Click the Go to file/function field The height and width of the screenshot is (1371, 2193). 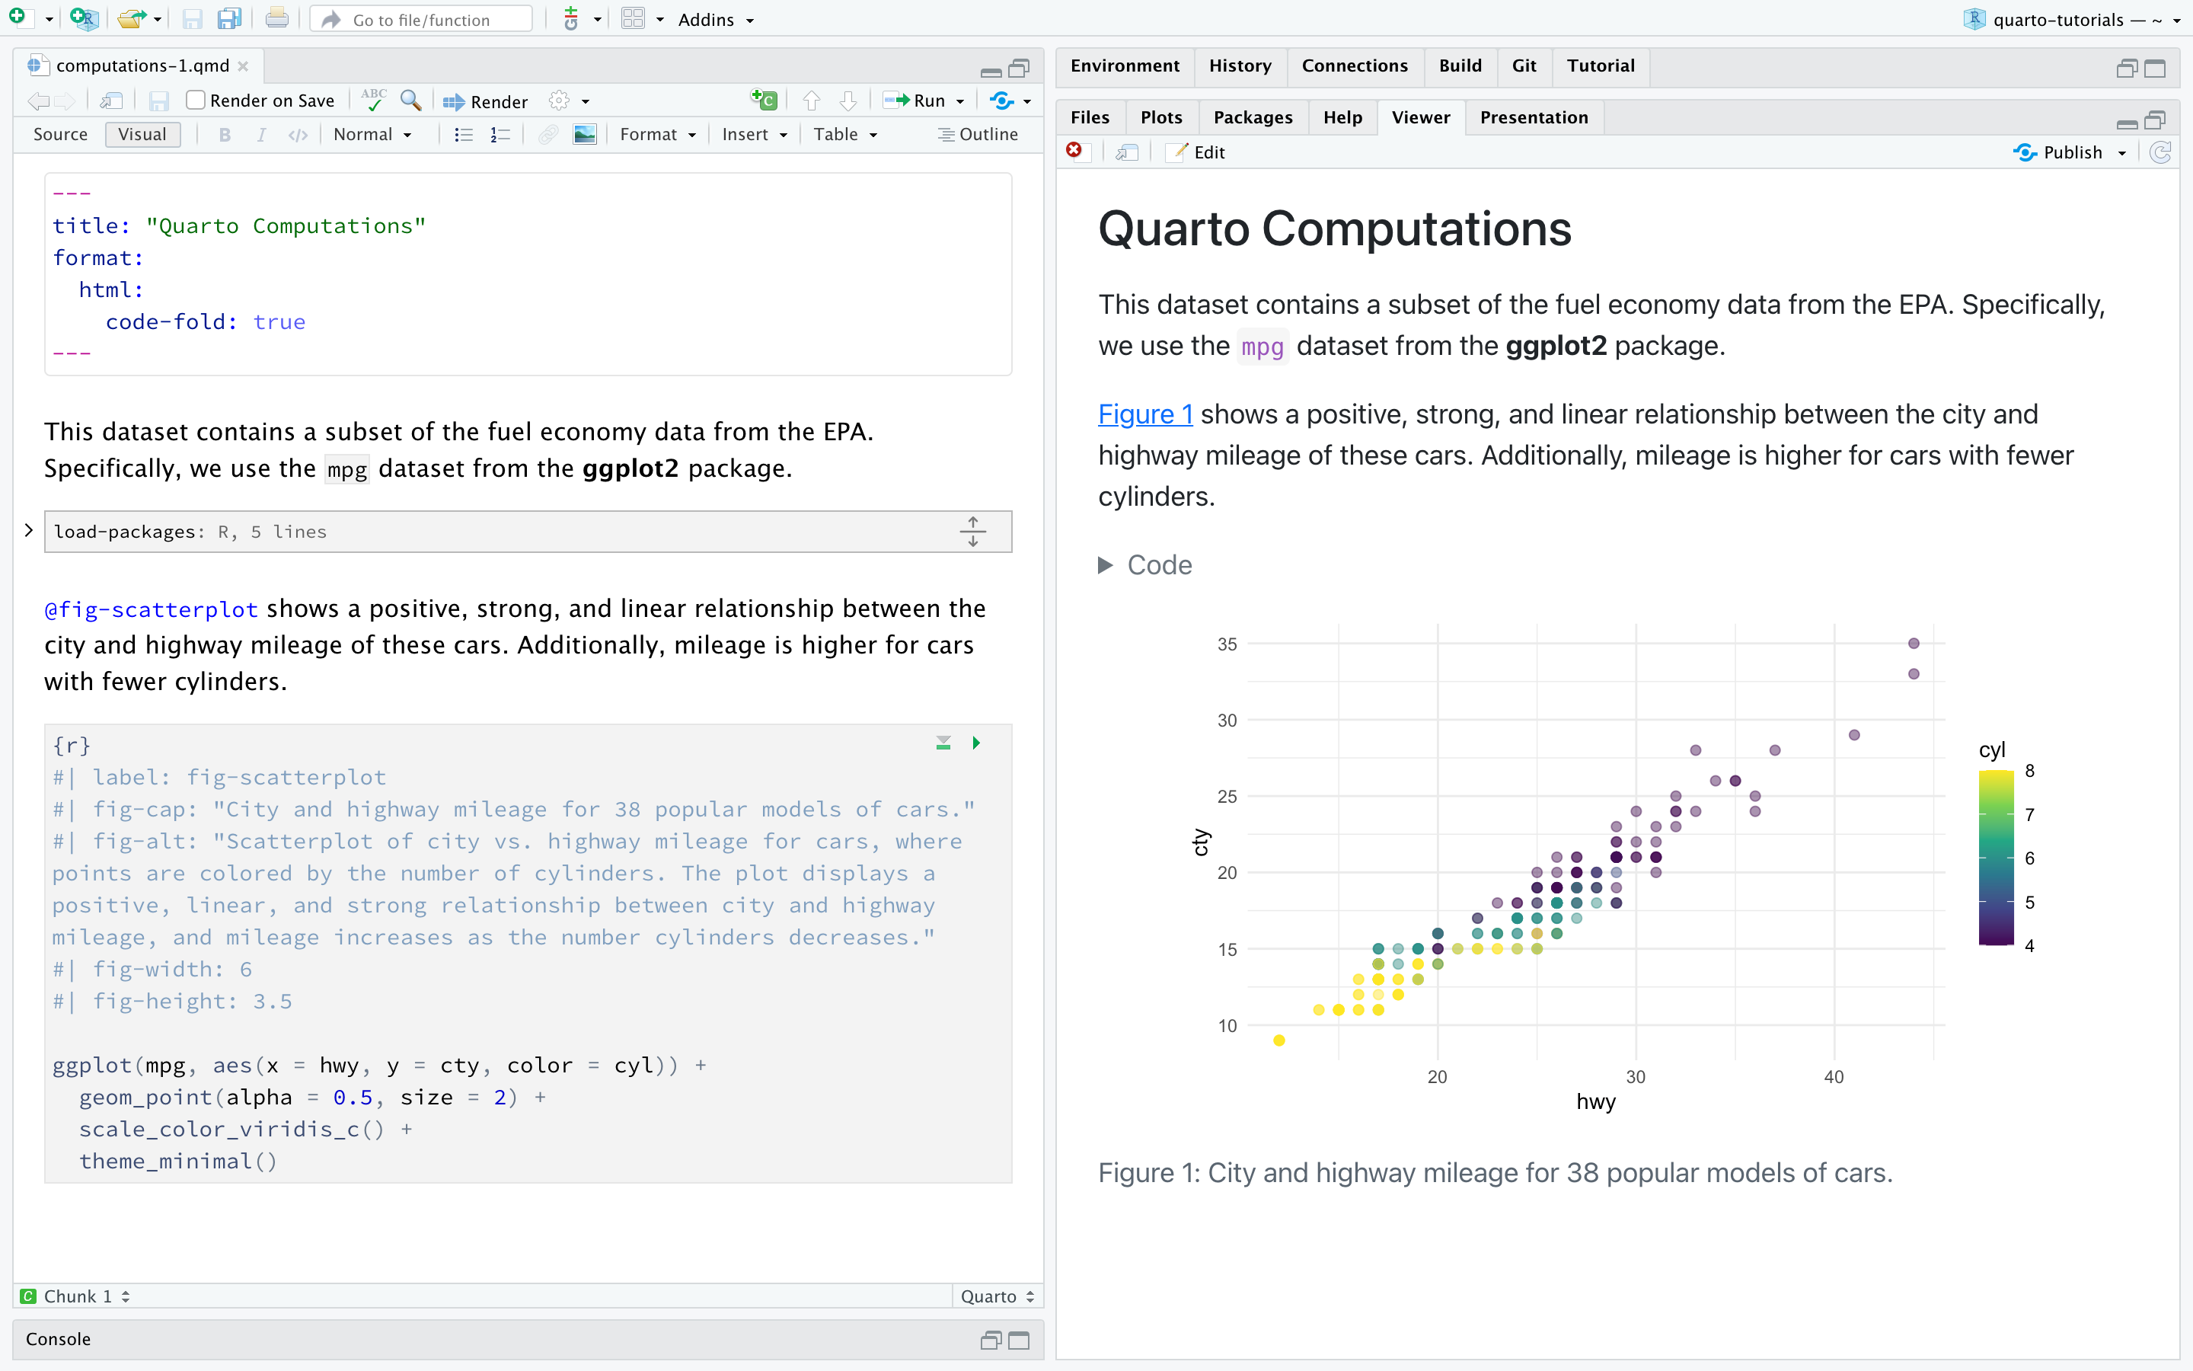[421, 18]
